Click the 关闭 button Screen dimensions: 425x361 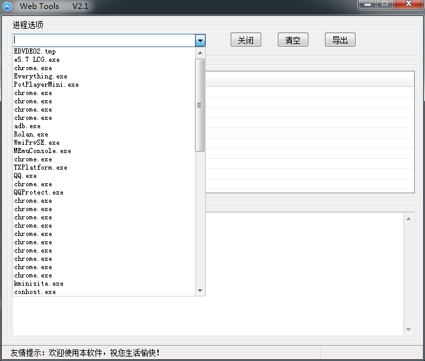(x=246, y=40)
